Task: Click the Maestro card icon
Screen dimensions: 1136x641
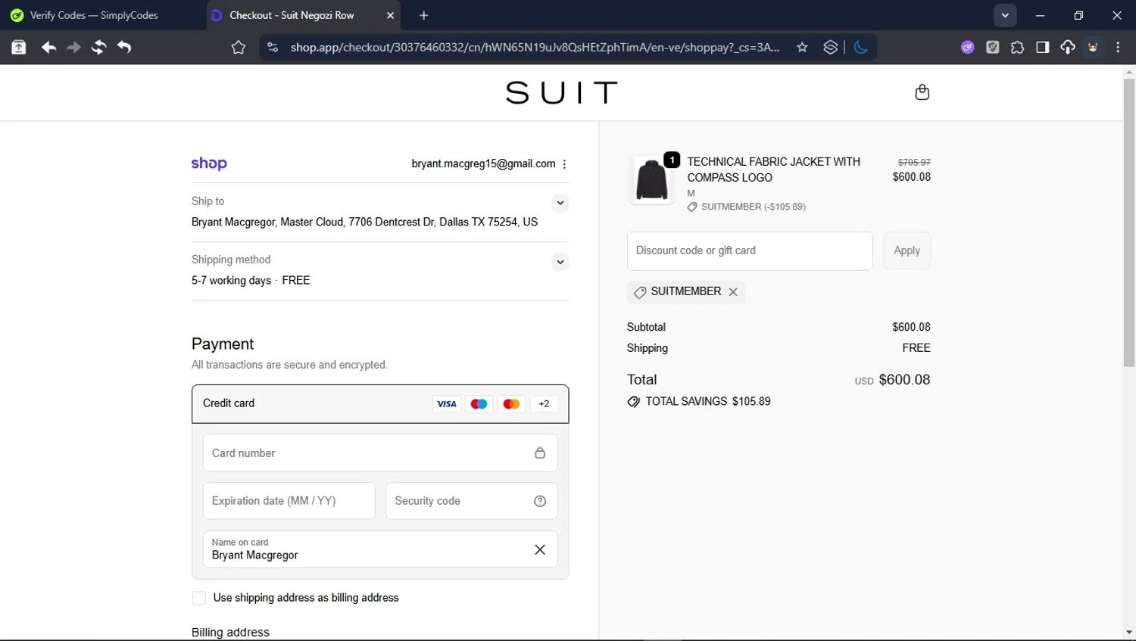Action: point(479,403)
